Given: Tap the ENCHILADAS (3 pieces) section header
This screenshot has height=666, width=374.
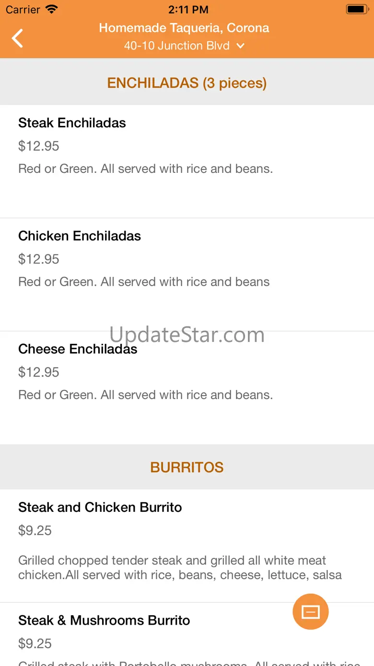Looking at the screenshot, I should (x=187, y=83).
